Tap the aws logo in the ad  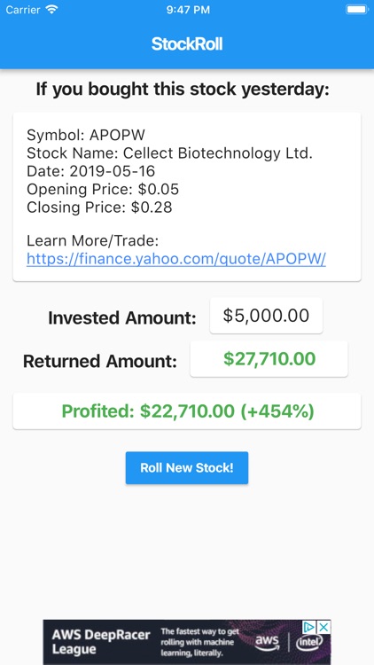pyautogui.click(x=267, y=642)
